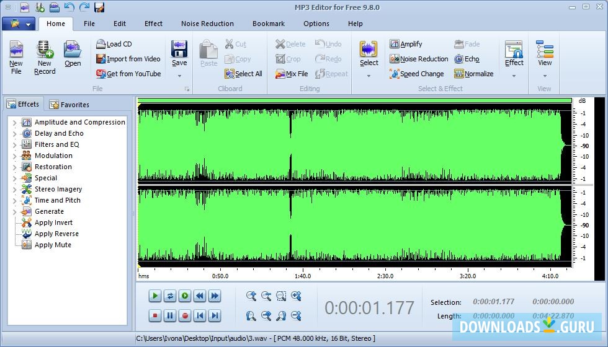The height and width of the screenshot is (347, 608).
Task: Click Noise Reduction in Select & Effect group
Action: pos(419,59)
